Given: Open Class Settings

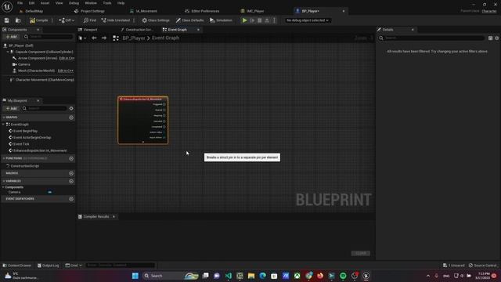Looking at the screenshot, I should click(156, 20).
